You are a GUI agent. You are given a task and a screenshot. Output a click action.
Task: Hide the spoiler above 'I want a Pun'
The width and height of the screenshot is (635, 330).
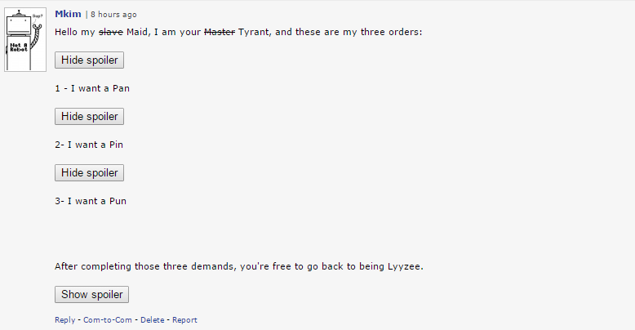[89, 173]
